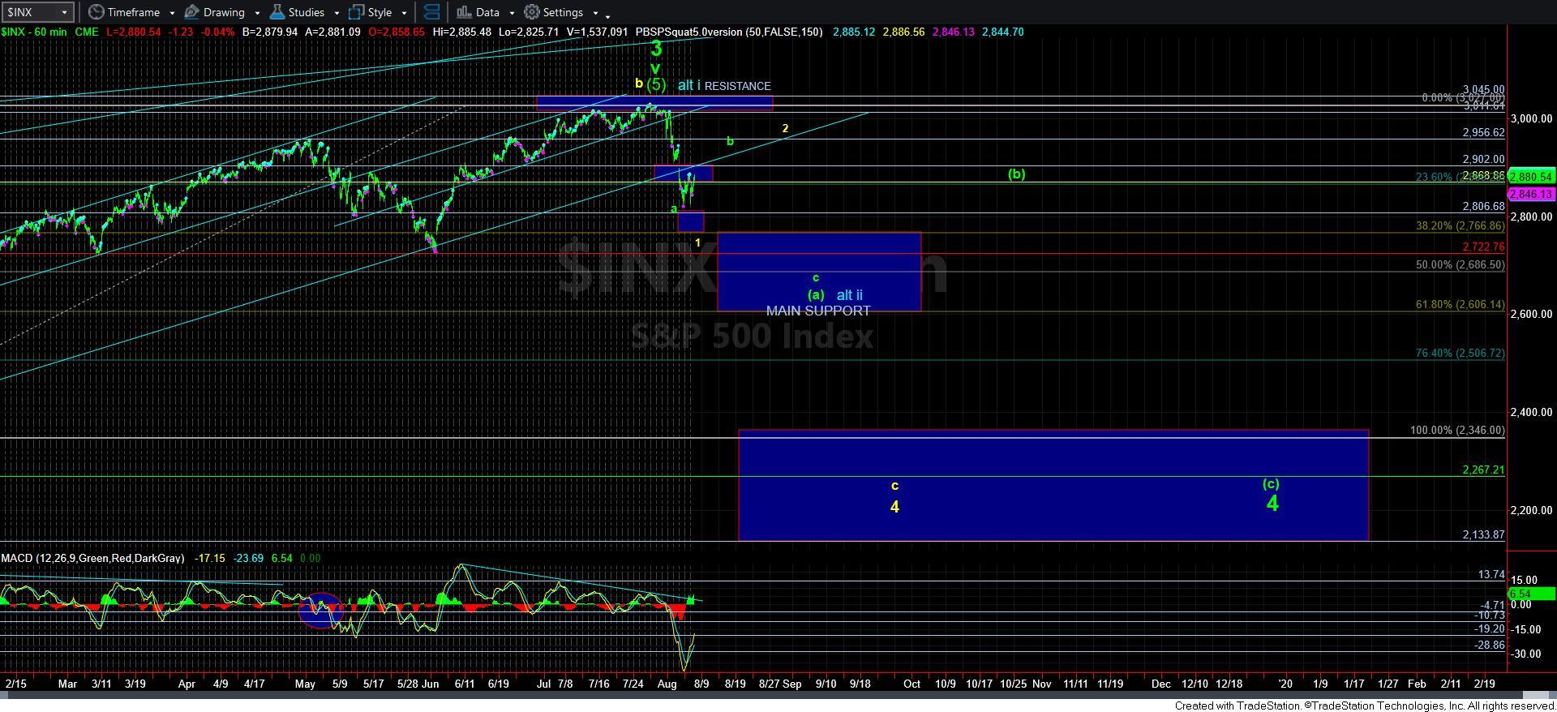Viewport: 1557px width, 712px height.
Task: Click the 'Dec' date axis label
Action: 1161,684
